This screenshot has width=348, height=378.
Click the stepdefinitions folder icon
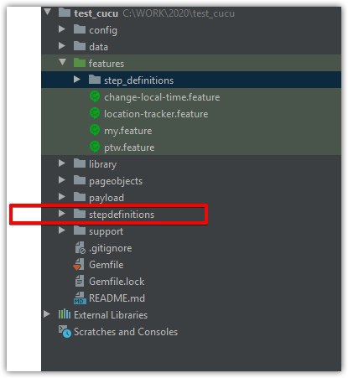pos(80,214)
